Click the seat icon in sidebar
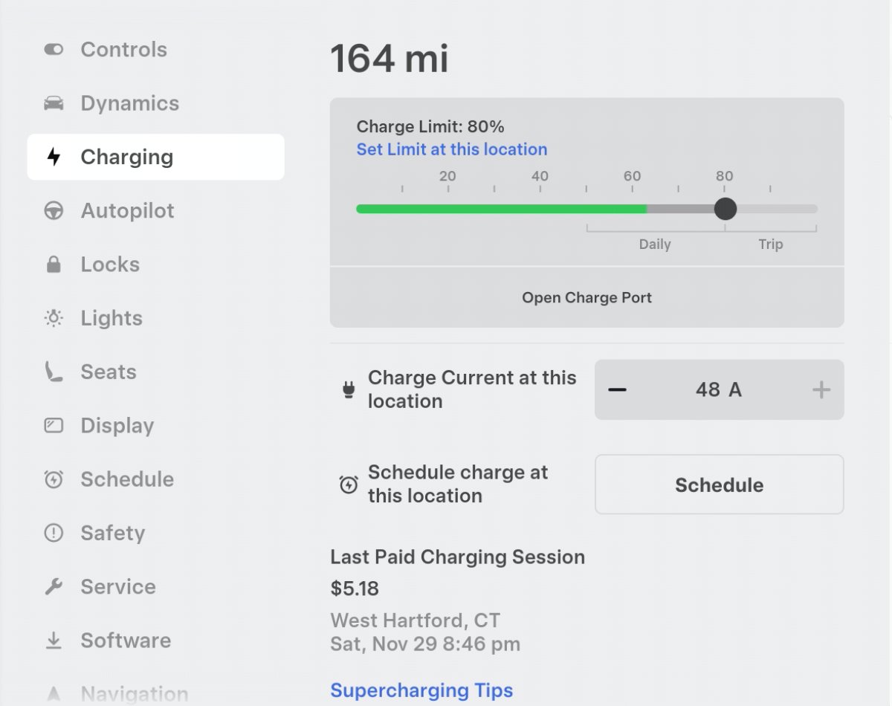 coord(54,372)
